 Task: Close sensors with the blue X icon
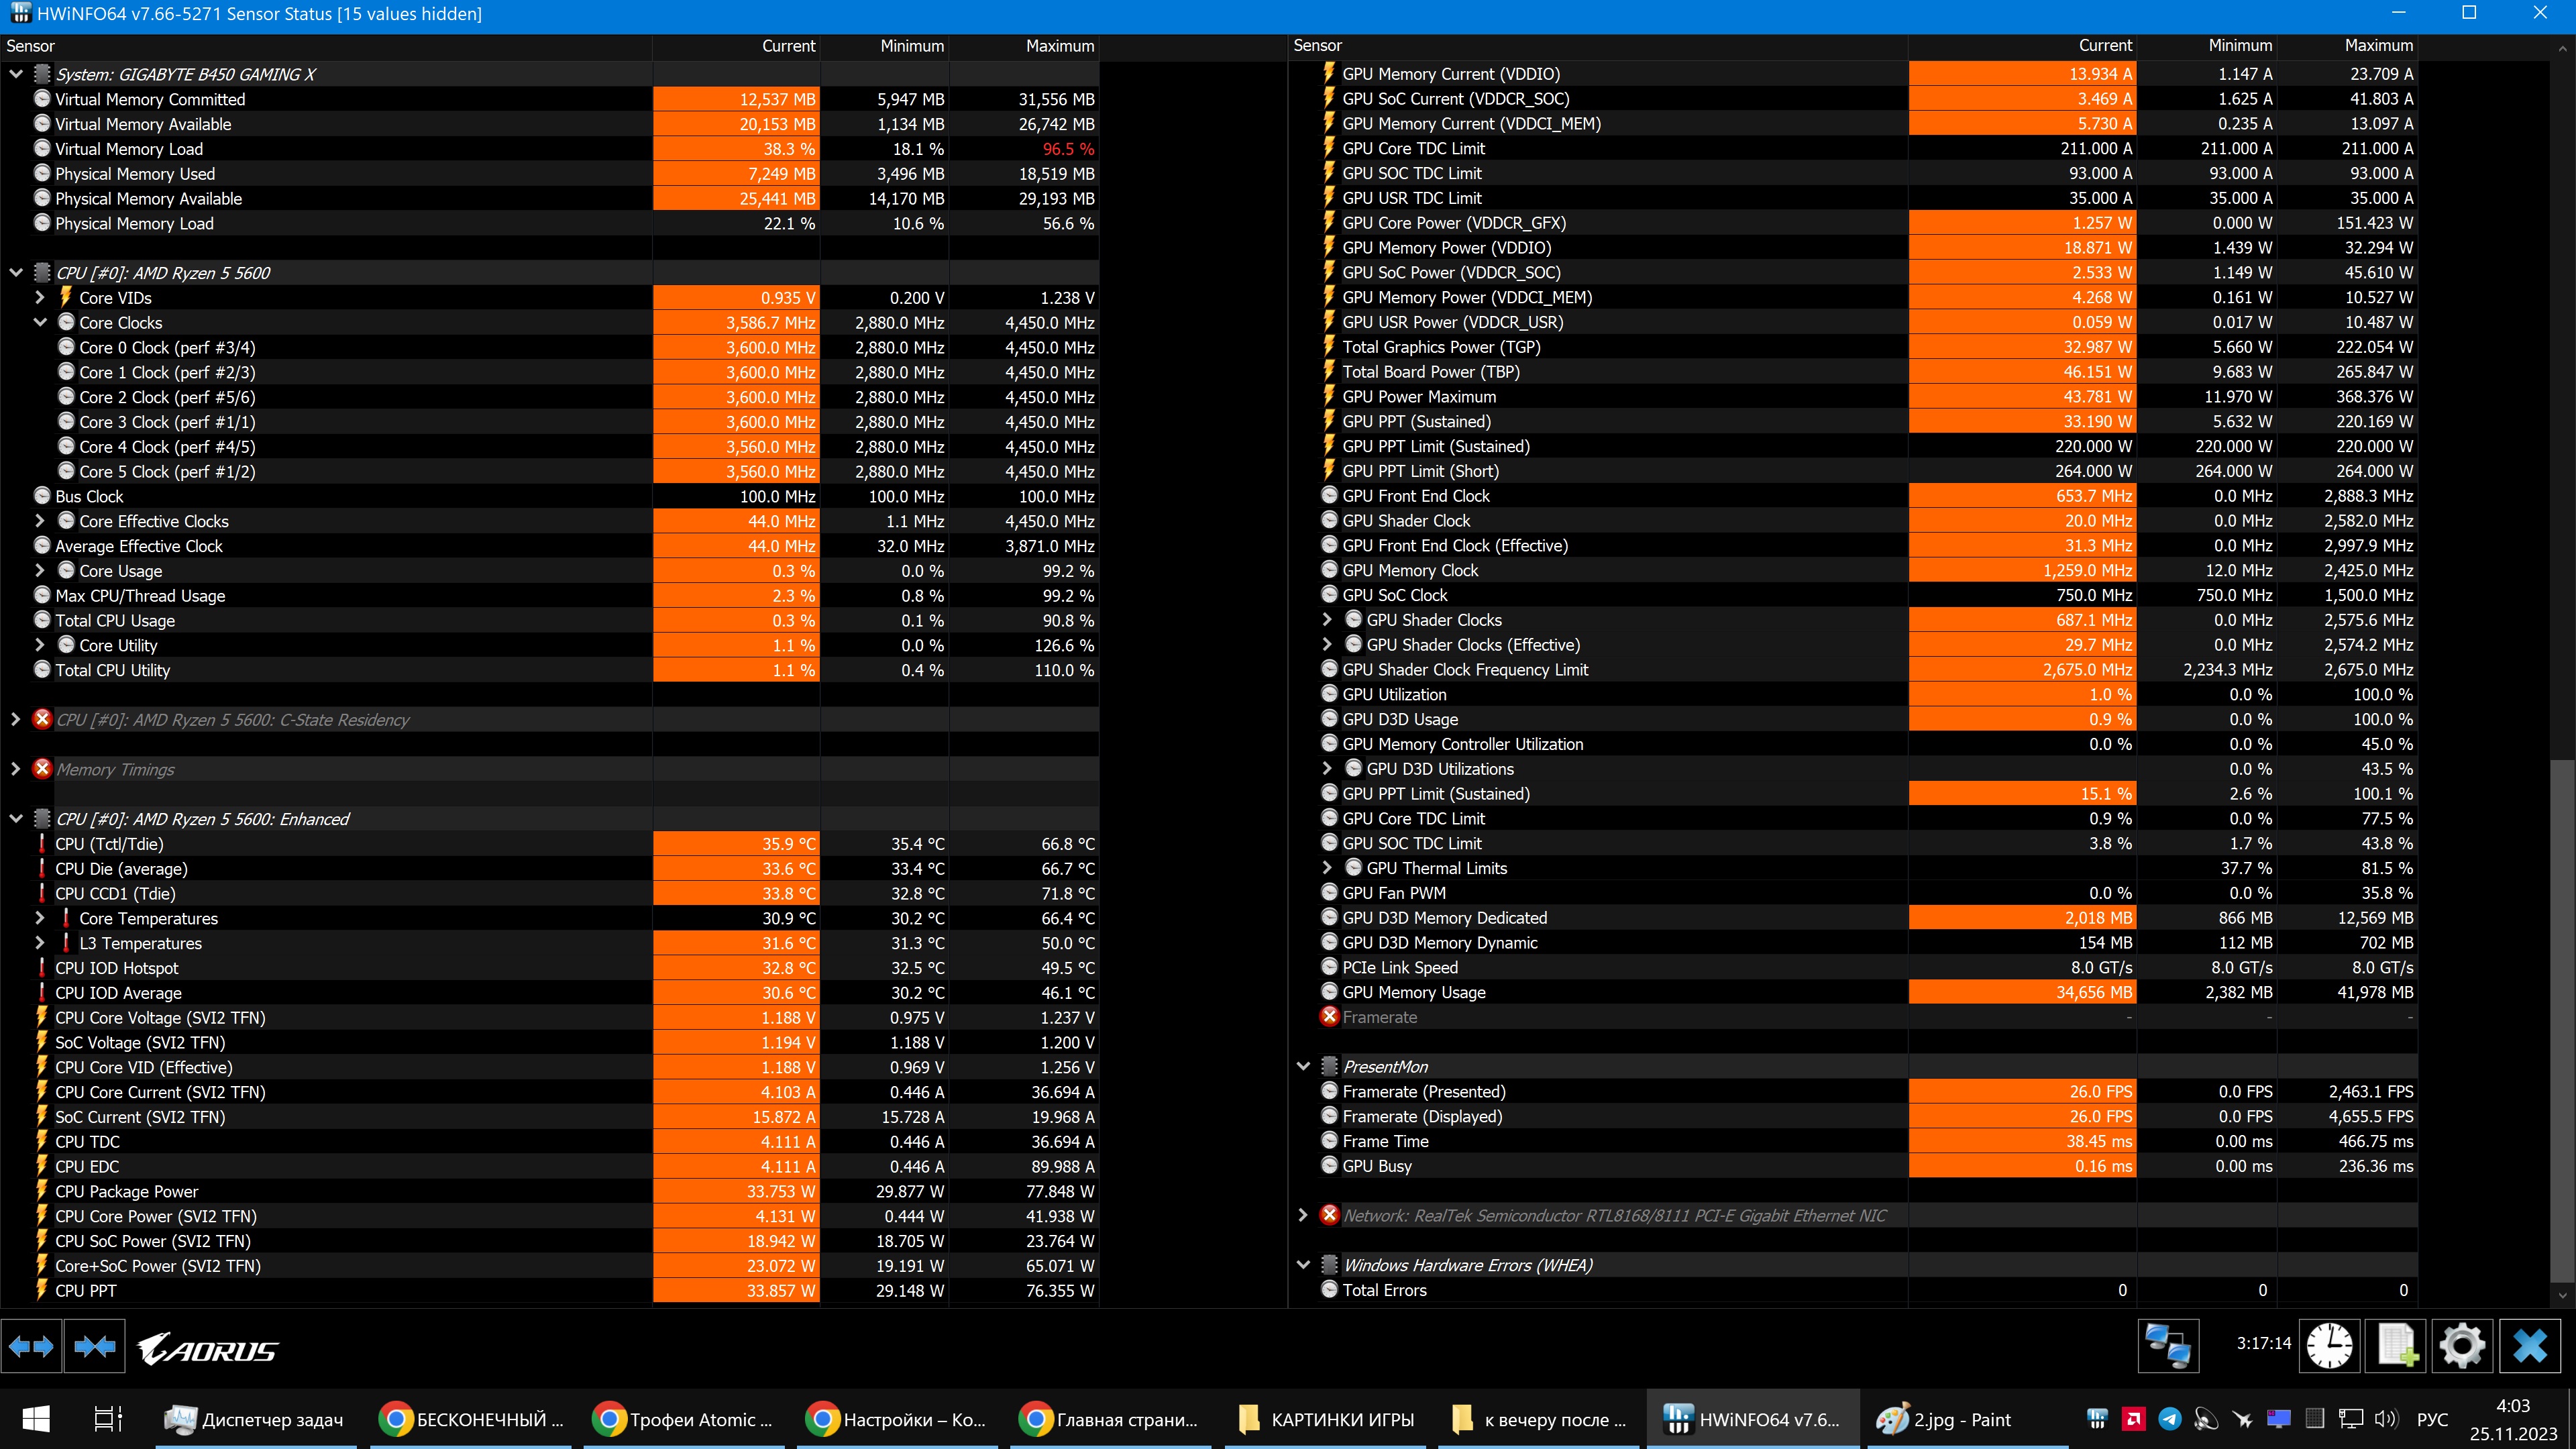(2530, 1345)
